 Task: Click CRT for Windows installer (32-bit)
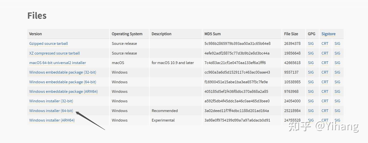pyautogui.click(x=325, y=101)
